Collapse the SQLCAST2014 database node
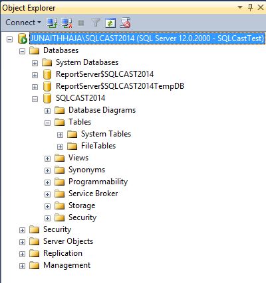The height and width of the screenshot is (283, 266). [x=35, y=99]
